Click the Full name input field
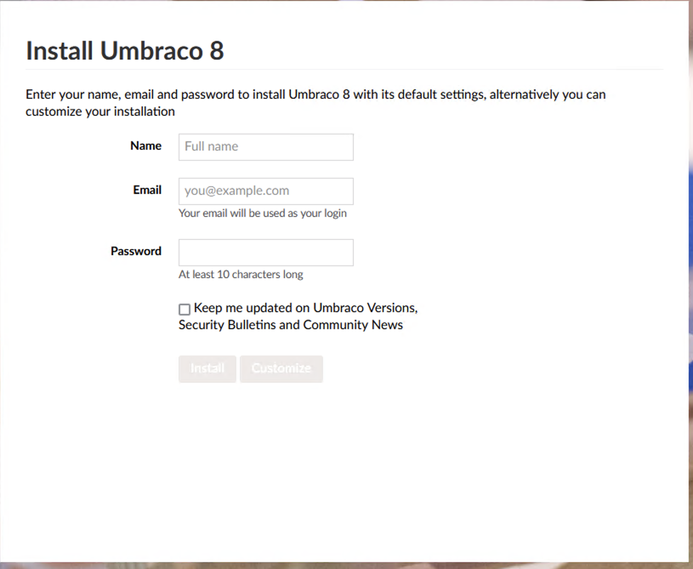The width and height of the screenshot is (693, 569). pos(266,147)
